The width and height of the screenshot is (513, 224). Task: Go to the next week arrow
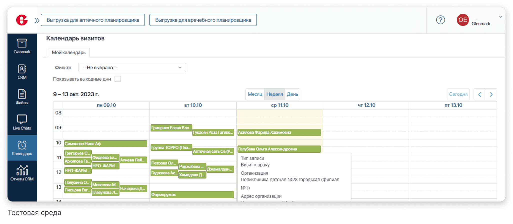click(x=491, y=94)
